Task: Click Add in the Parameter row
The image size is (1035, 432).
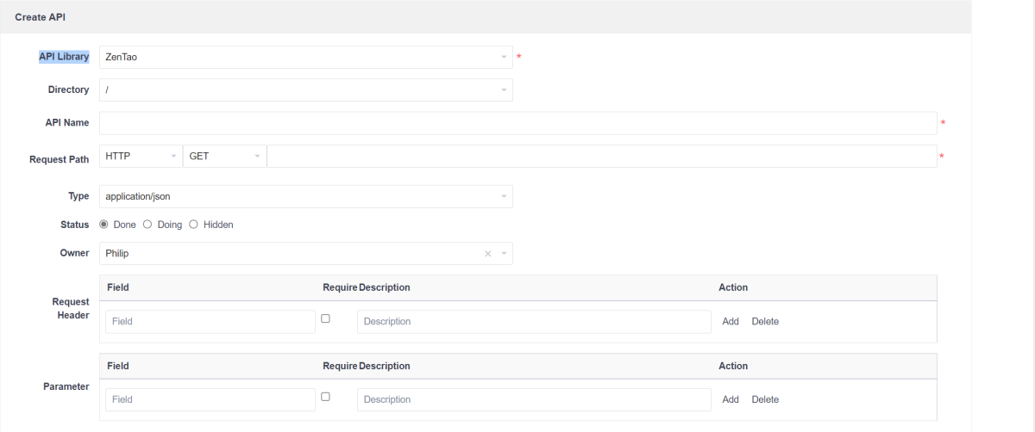Action: click(x=731, y=400)
